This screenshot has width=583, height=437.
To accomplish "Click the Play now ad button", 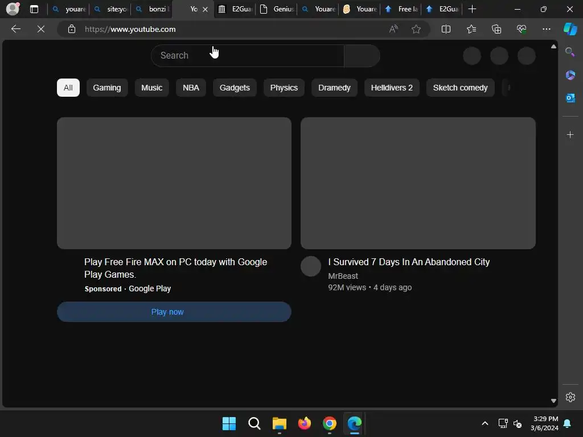I will 174,312.
